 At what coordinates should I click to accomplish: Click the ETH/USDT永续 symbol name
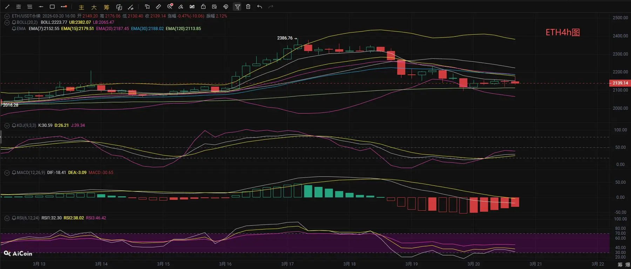26,16
